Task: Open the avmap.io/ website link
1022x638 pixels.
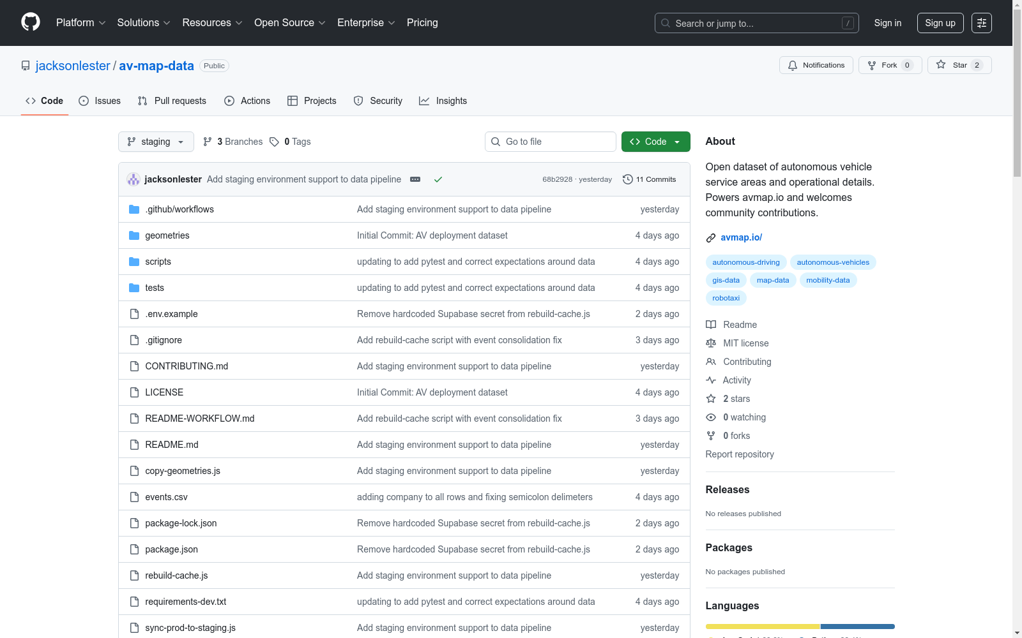Action: pyautogui.click(x=741, y=237)
